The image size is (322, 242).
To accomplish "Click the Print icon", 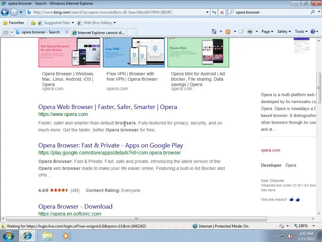I will (x=250, y=32).
